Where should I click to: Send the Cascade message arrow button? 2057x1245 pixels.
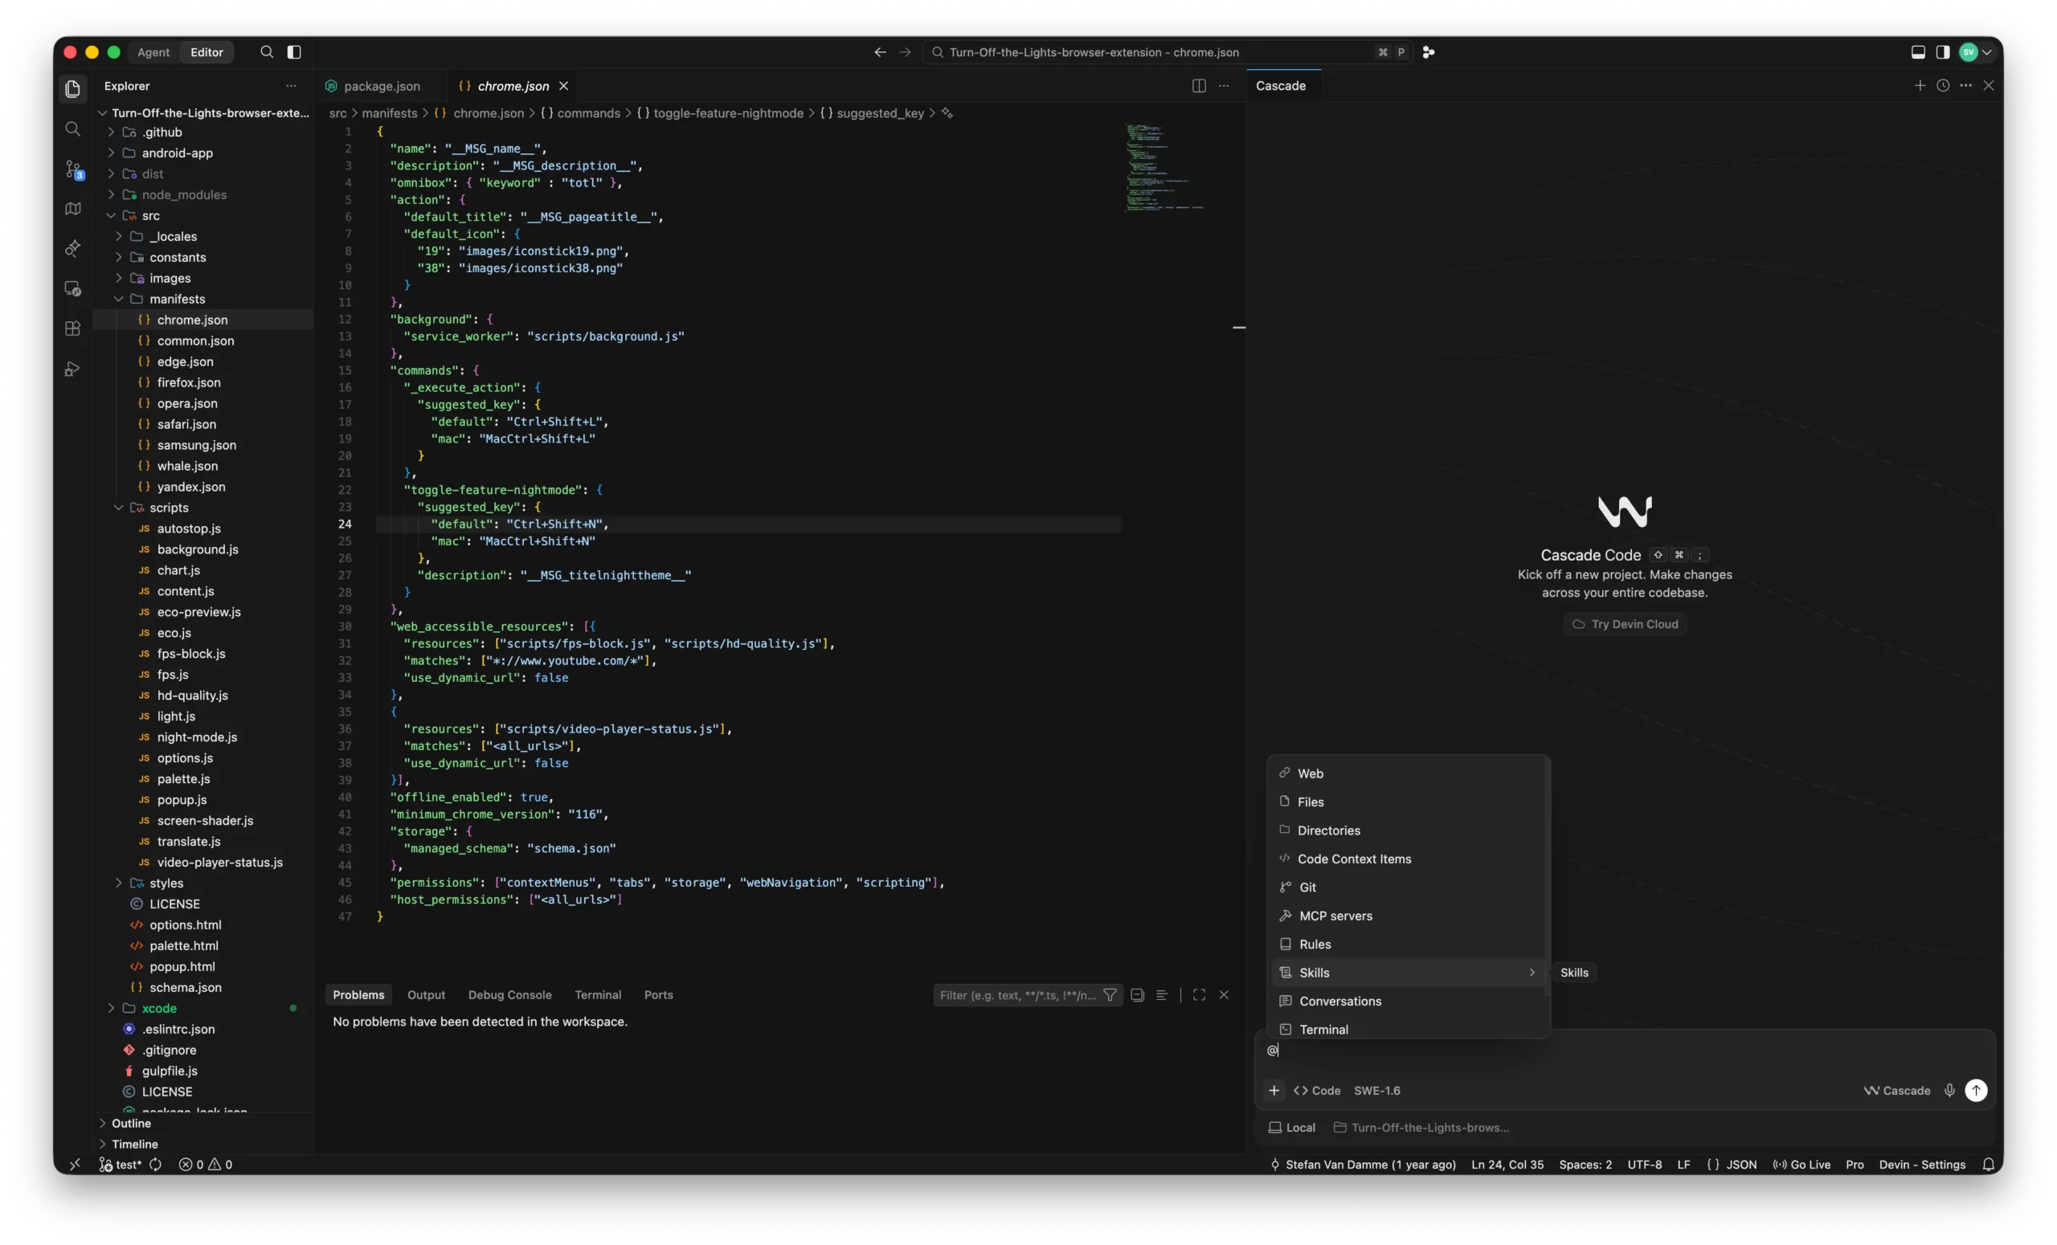pos(1976,1091)
